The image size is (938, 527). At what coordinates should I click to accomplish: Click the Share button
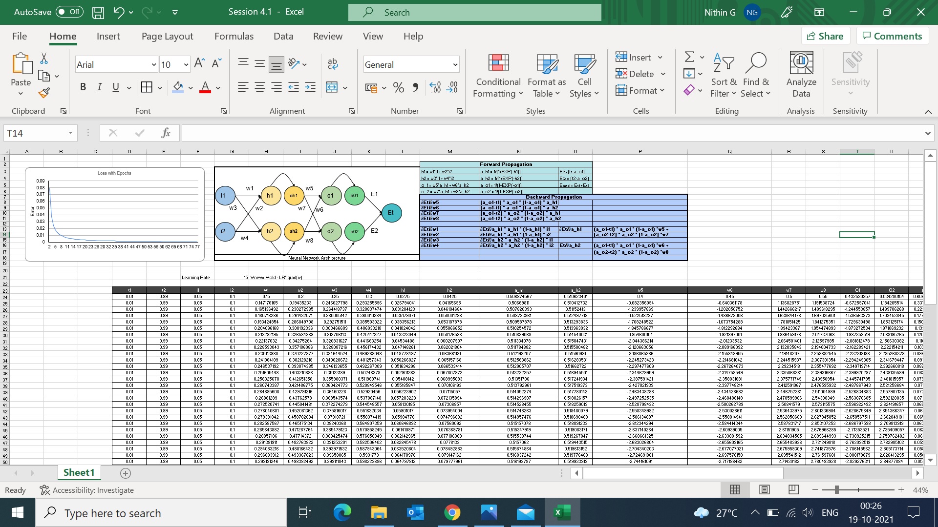[x=825, y=36]
